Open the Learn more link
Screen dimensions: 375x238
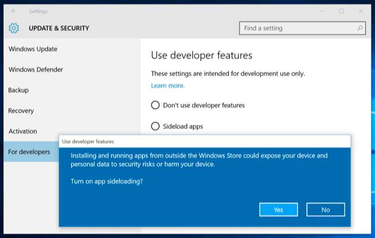point(168,85)
